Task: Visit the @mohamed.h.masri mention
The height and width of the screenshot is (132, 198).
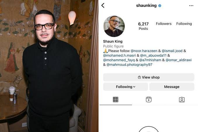Action: point(119,55)
